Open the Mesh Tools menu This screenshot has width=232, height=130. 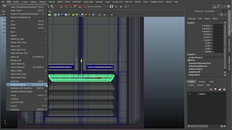tap(88, 2)
